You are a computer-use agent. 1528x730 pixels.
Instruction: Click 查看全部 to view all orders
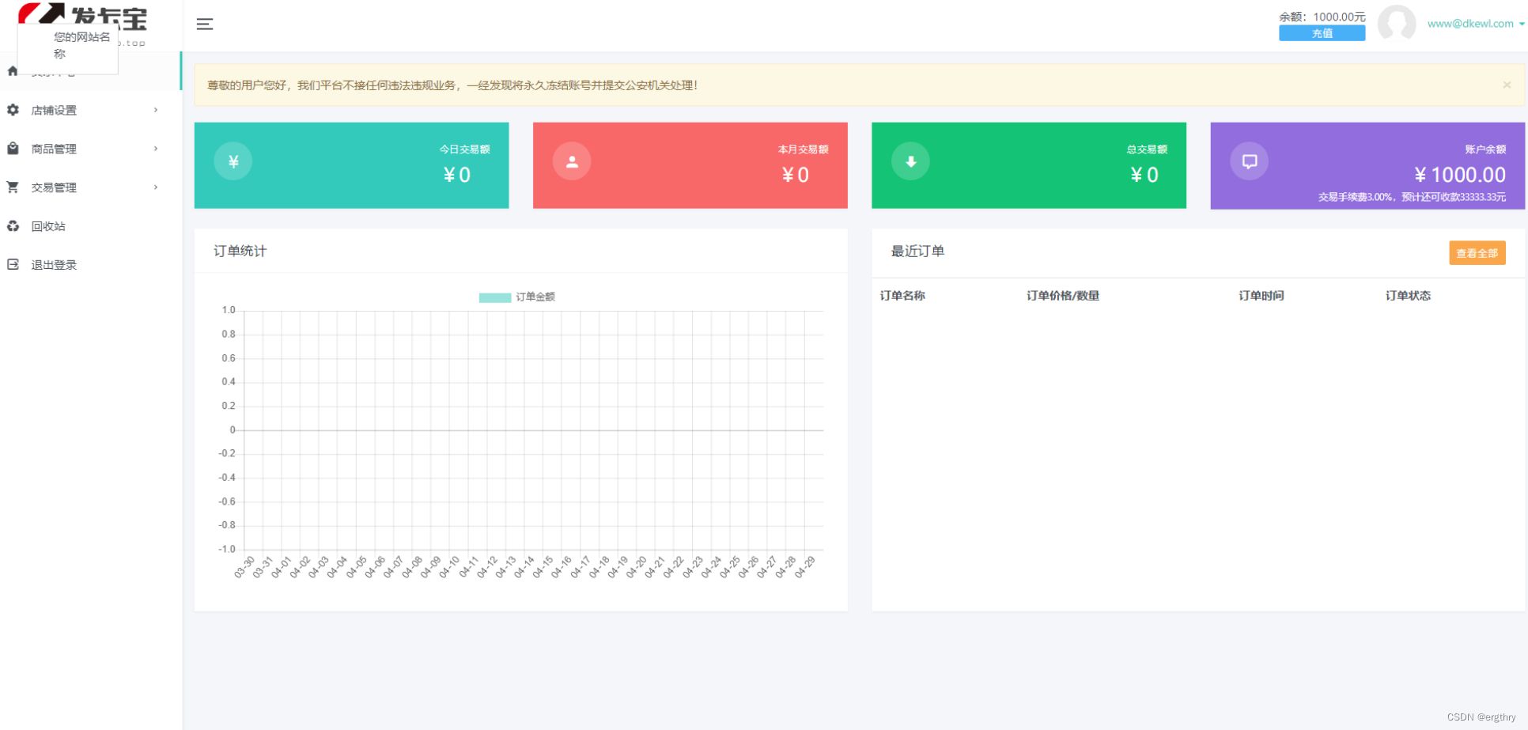click(1476, 253)
